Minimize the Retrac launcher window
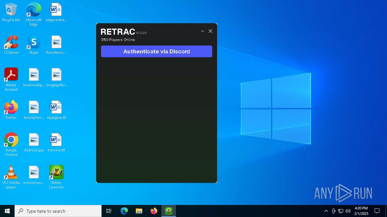 (203, 31)
